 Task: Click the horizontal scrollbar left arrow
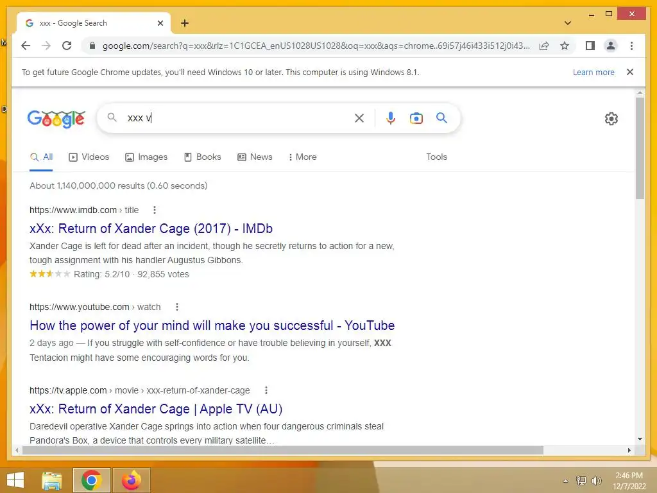[17, 450]
